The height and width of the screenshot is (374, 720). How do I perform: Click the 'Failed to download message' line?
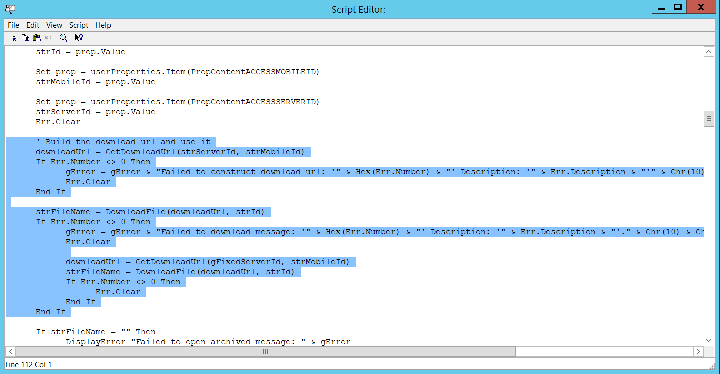pos(385,232)
